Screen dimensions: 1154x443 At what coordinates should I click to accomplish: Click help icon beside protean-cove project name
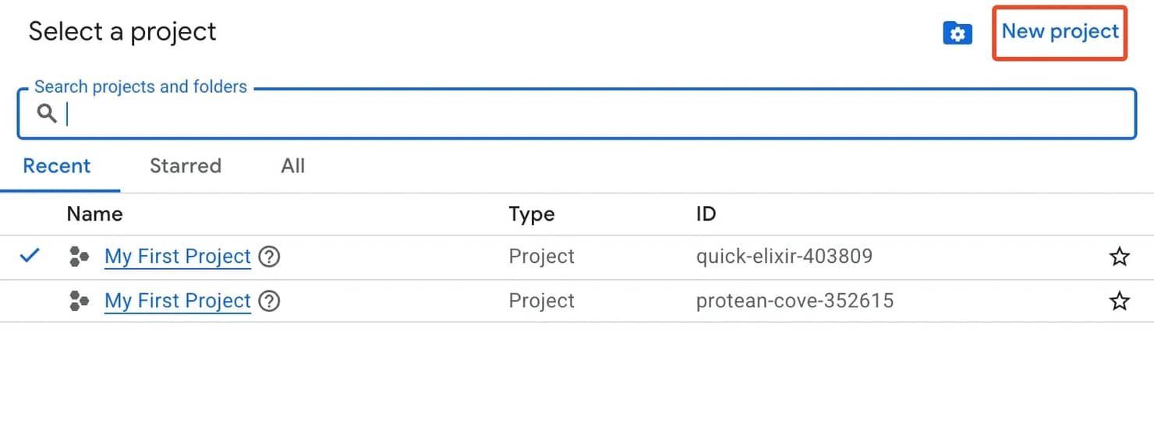[x=269, y=301]
